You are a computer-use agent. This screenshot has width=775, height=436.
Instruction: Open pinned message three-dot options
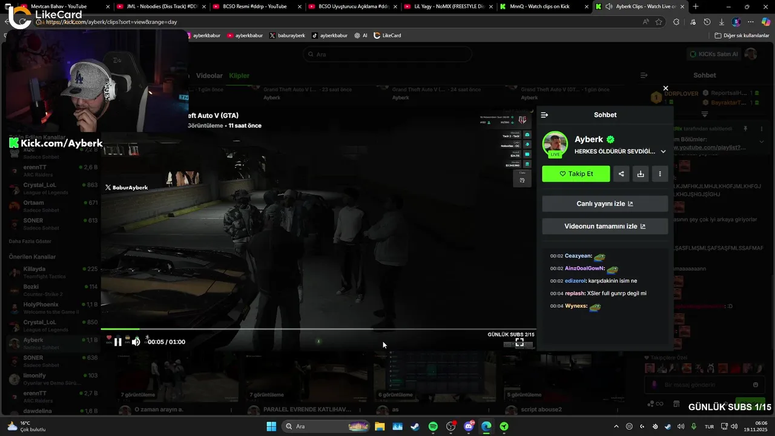pos(761,129)
